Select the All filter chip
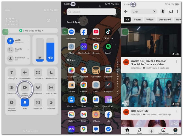Viewport: 183px width, 136px height. pyautogui.click(x=127, y=20)
